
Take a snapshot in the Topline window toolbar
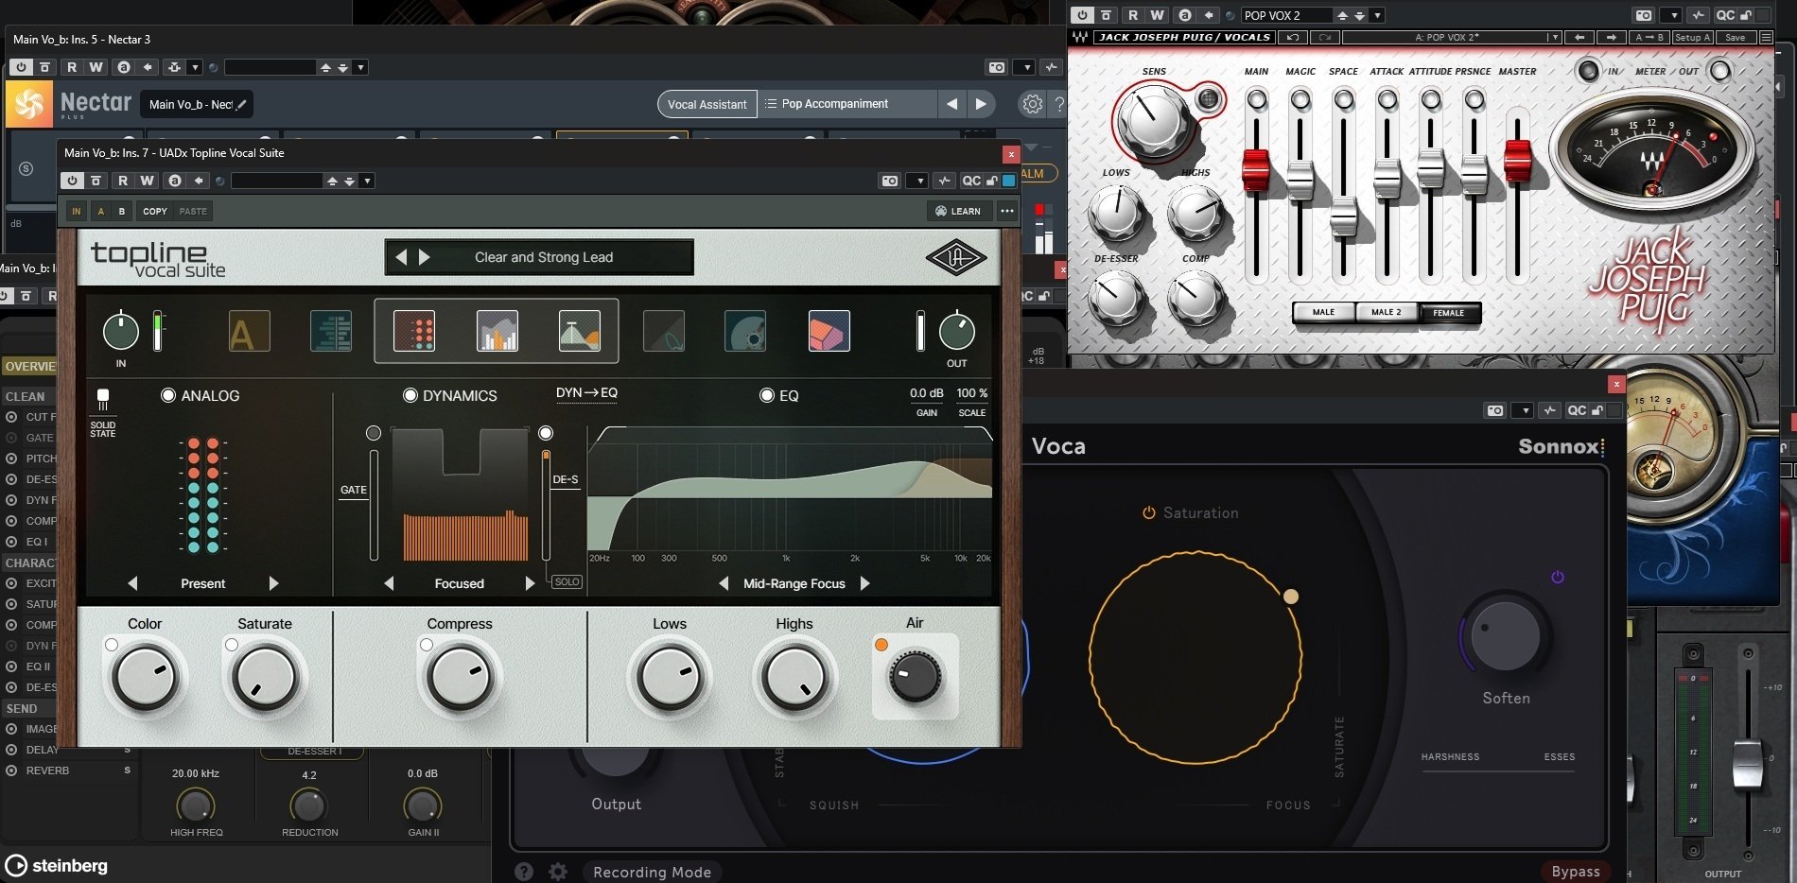(890, 181)
